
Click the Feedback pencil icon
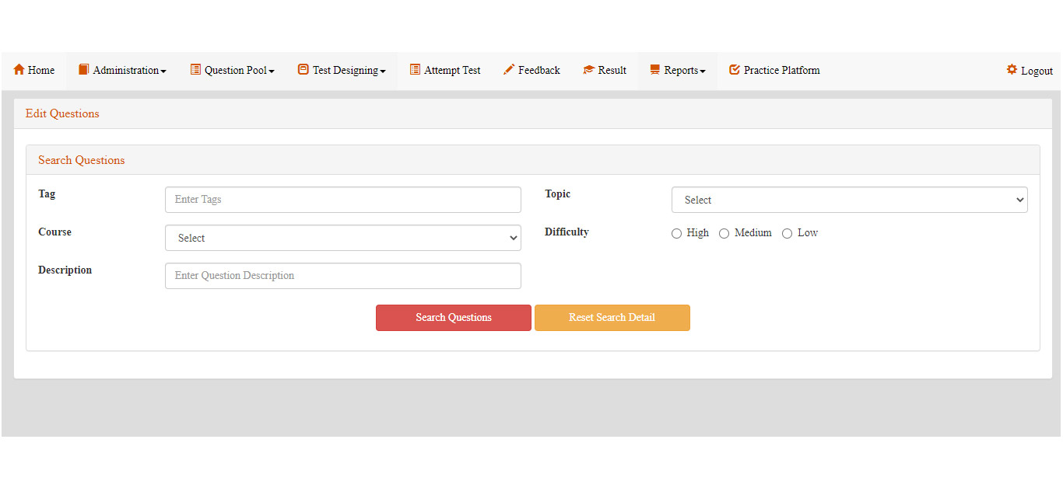pyautogui.click(x=509, y=70)
